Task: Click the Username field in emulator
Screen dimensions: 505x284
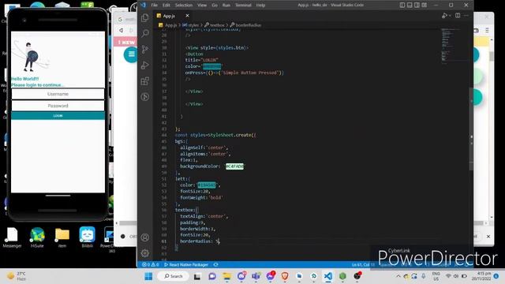Action: tap(58, 94)
